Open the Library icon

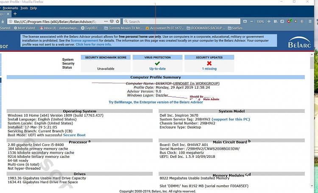click(x=276, y=21)
